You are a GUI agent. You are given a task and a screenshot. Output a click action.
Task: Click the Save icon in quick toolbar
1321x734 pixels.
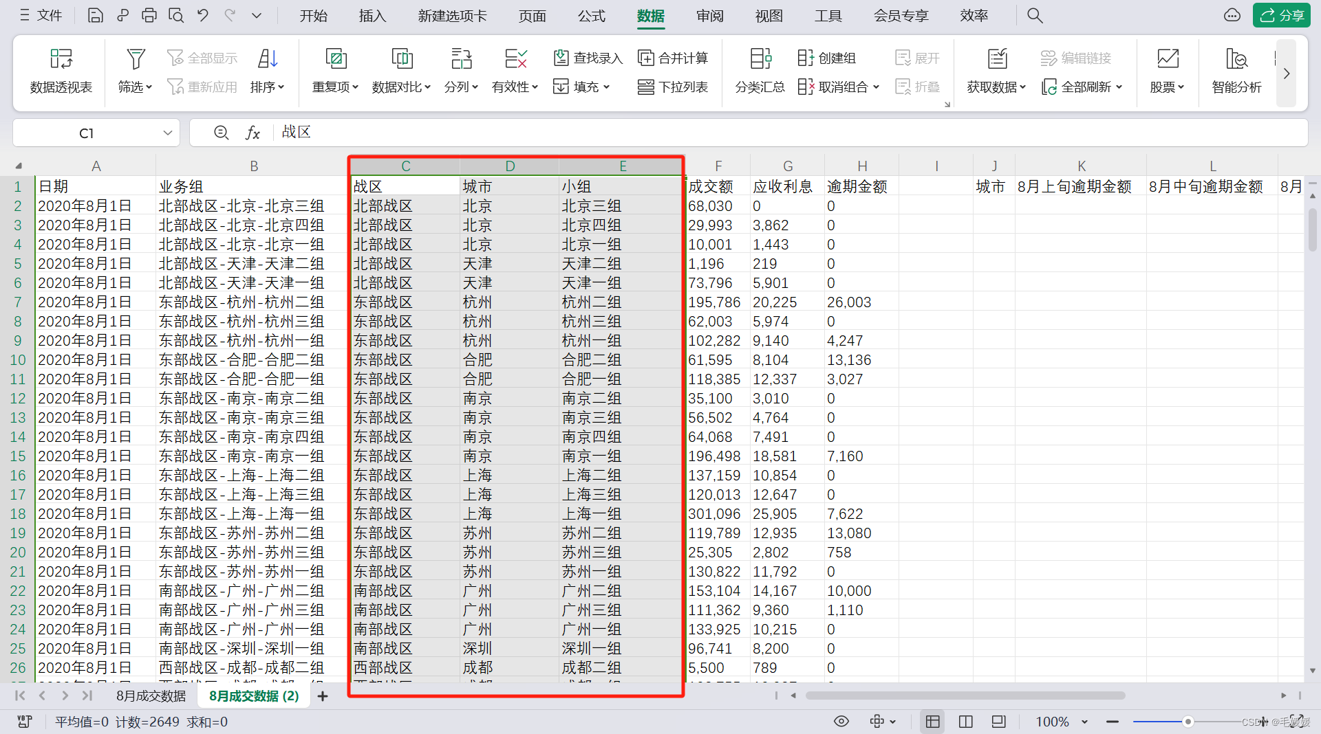95,15
